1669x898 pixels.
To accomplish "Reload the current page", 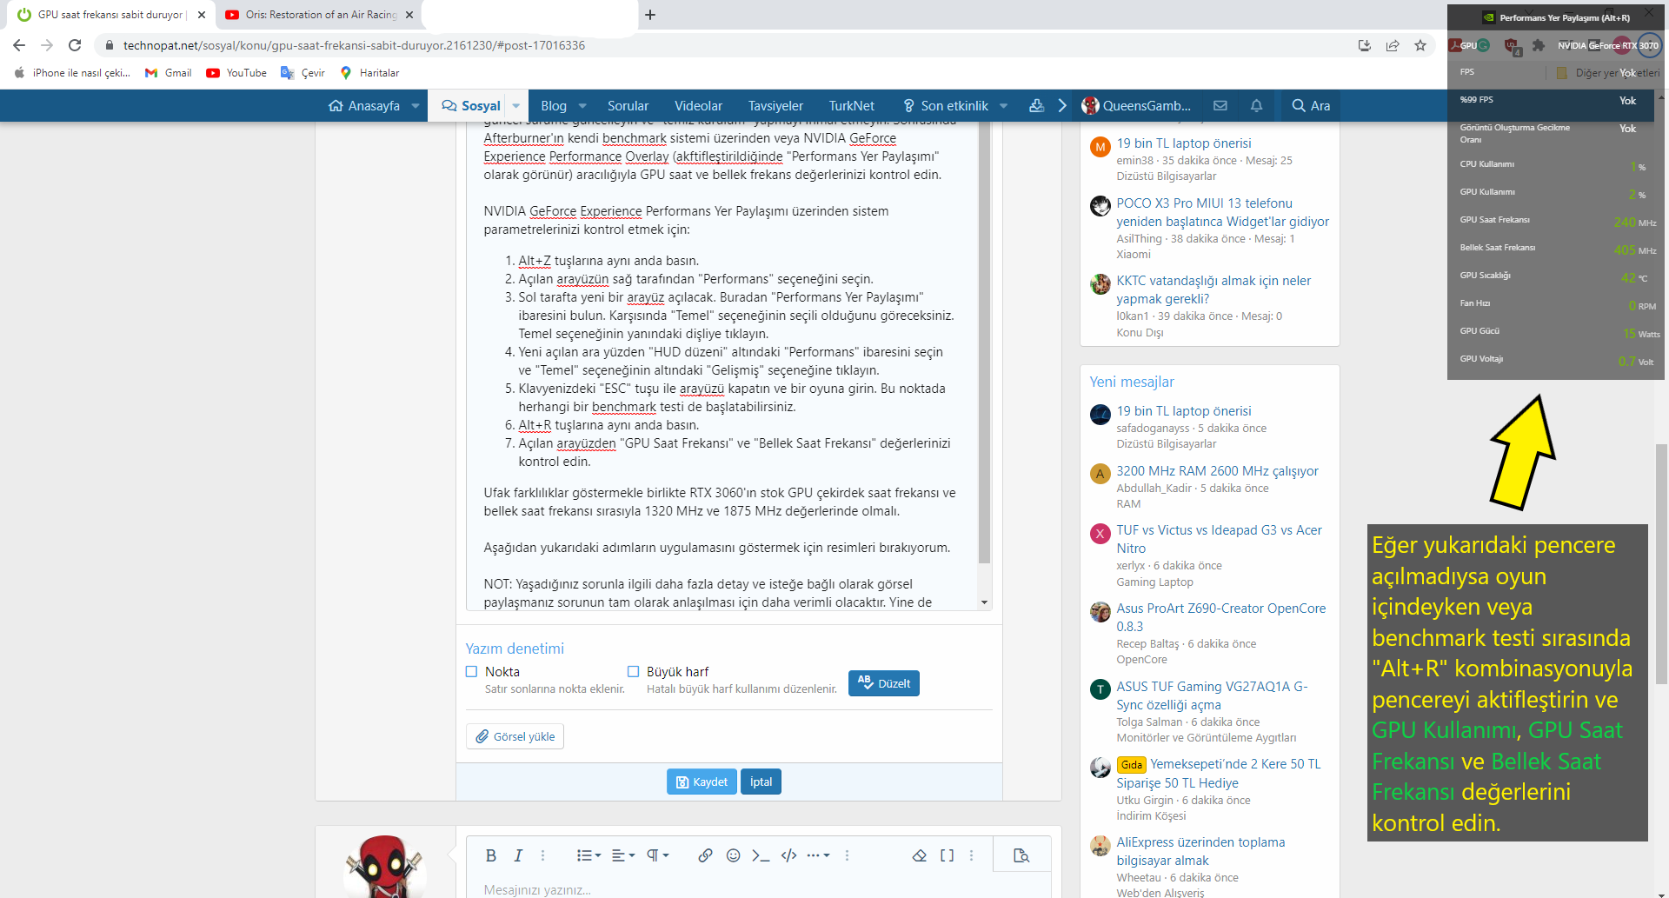I will (75, 45).
